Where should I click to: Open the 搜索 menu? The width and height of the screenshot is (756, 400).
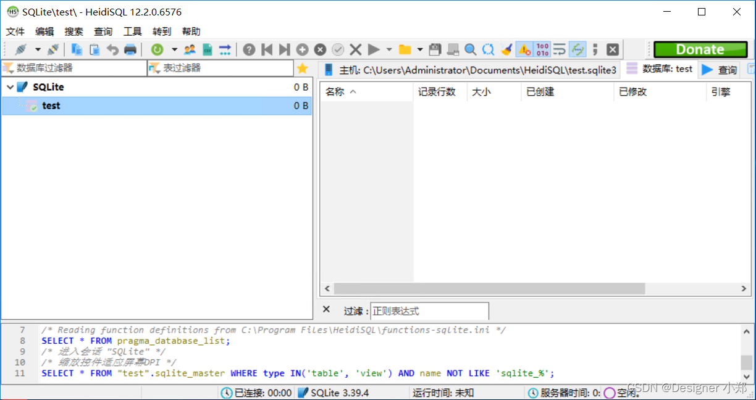point(74,31)
